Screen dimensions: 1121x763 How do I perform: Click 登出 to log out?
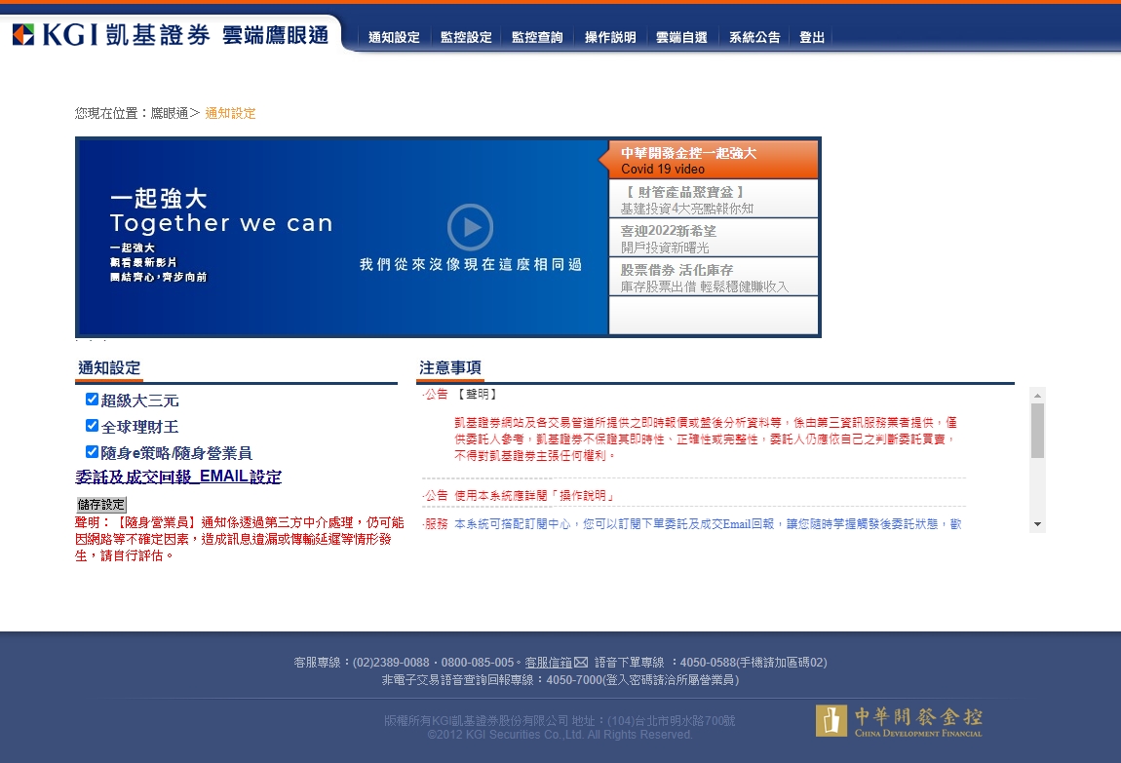click(x=812, y=37)
